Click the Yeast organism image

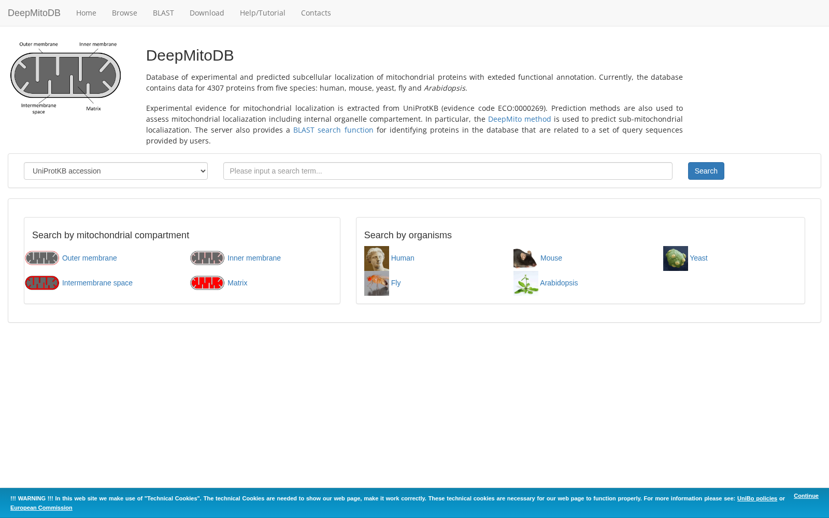point(676,258)
